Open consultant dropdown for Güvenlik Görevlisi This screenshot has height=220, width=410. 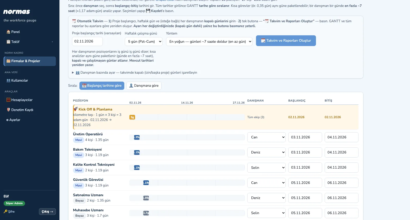(266, 183)
